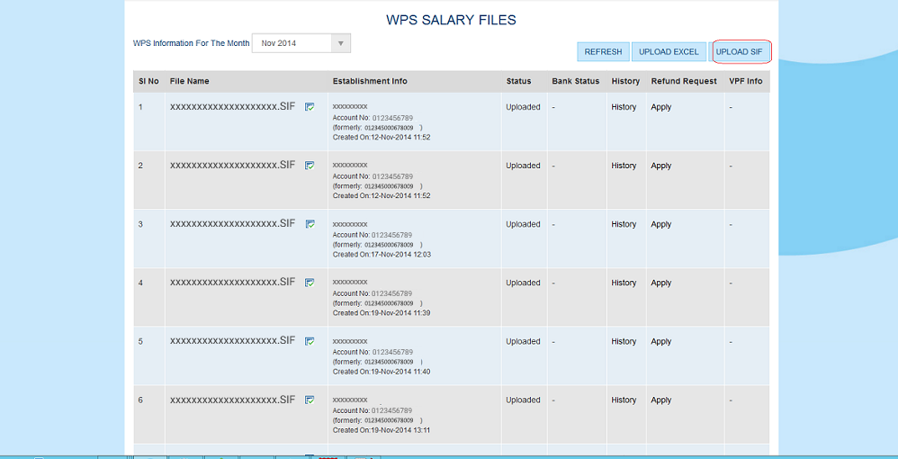Click the UPLOAD EXCEL button

pos(669,52)
